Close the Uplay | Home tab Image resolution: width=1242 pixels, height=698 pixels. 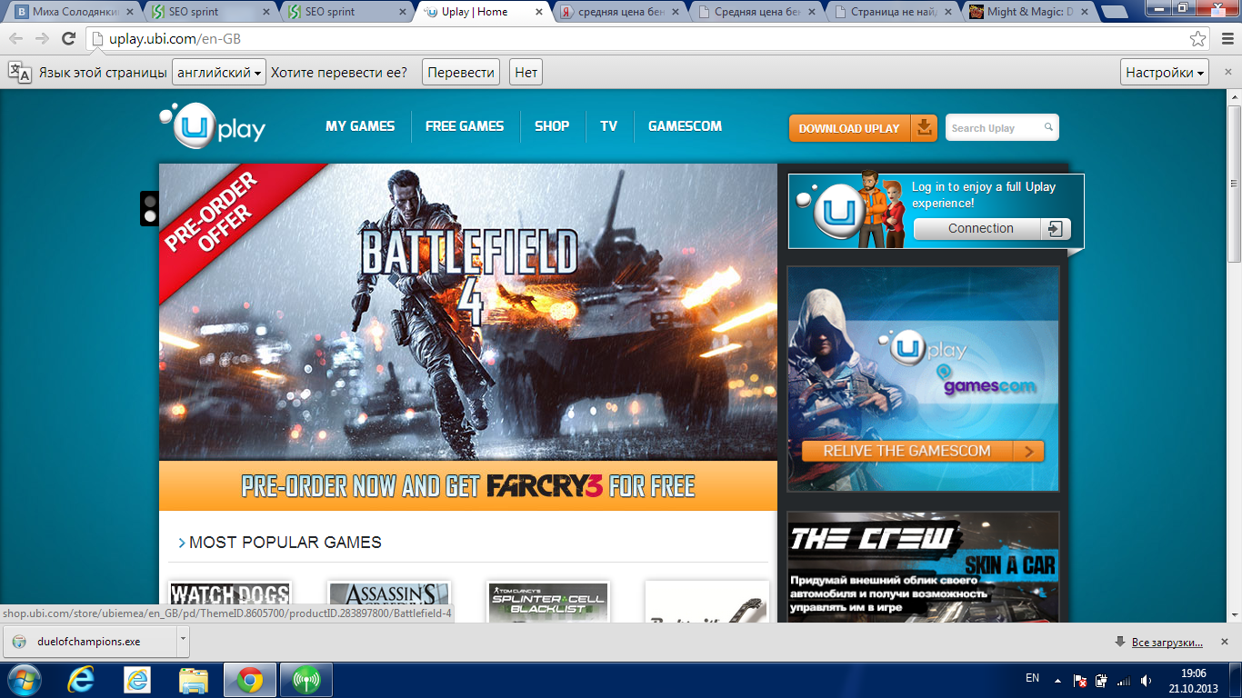pyautogui.click(x=539, y=13)
